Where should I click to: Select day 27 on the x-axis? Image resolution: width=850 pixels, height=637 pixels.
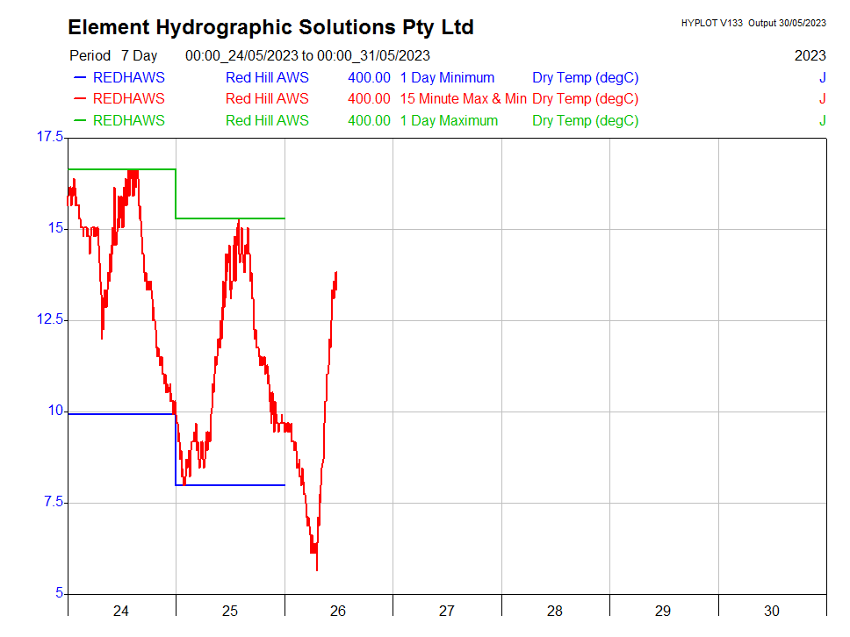pos(446,611)
